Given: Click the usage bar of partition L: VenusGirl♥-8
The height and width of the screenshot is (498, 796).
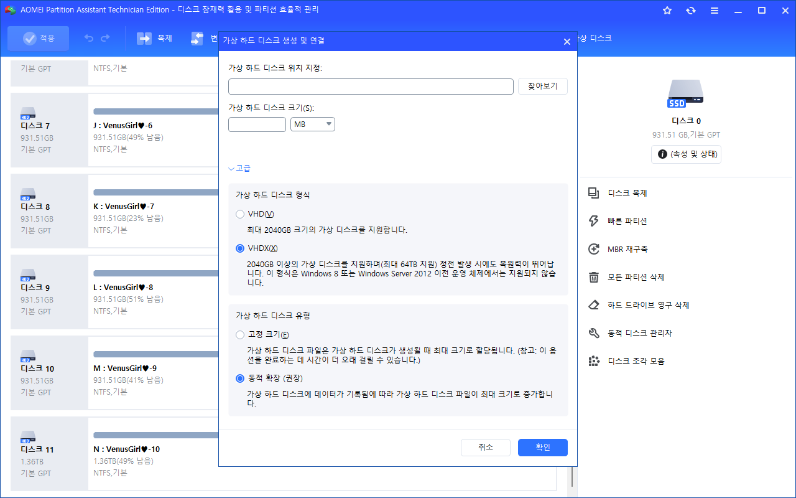Looking at the screenshot, I should point(155,273).
